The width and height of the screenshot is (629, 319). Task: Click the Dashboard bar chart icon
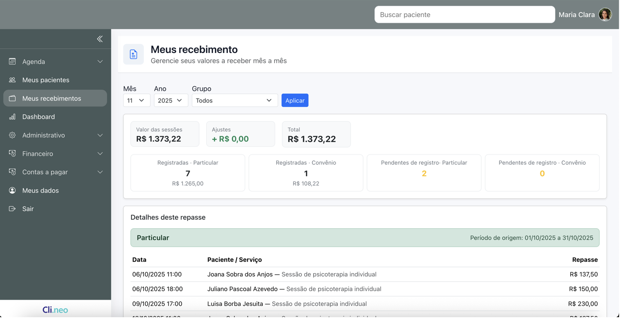[13, 117]
